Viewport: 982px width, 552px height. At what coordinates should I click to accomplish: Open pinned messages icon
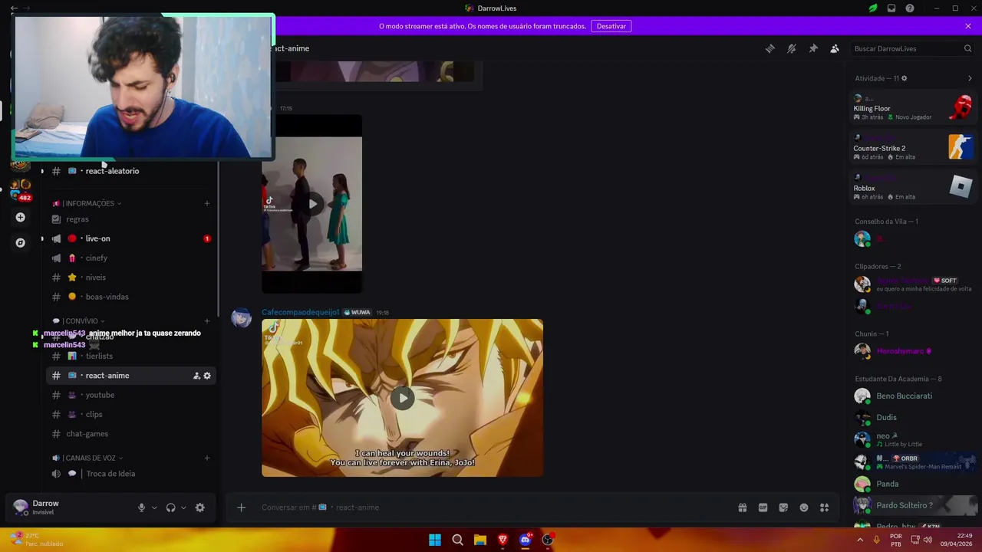813,48
